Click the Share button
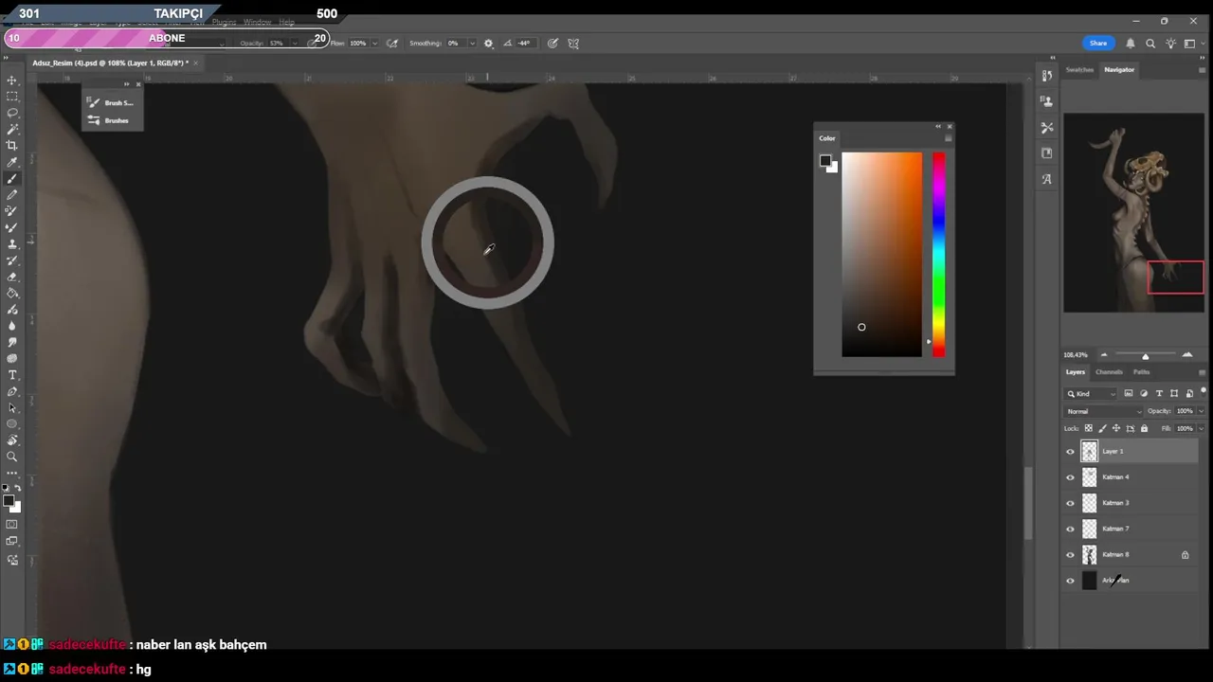This screenshot has width=1213, height=682. coord(1097,43)
